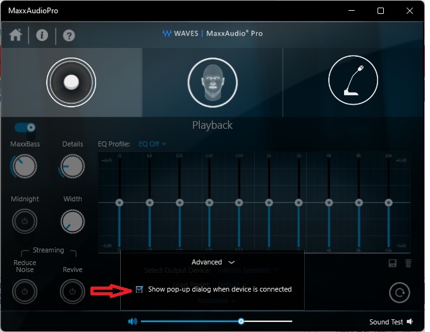Turn on the Revive power button
This screenshot has width=430, height=332.
pyautogui.click(x=72, y=292)
